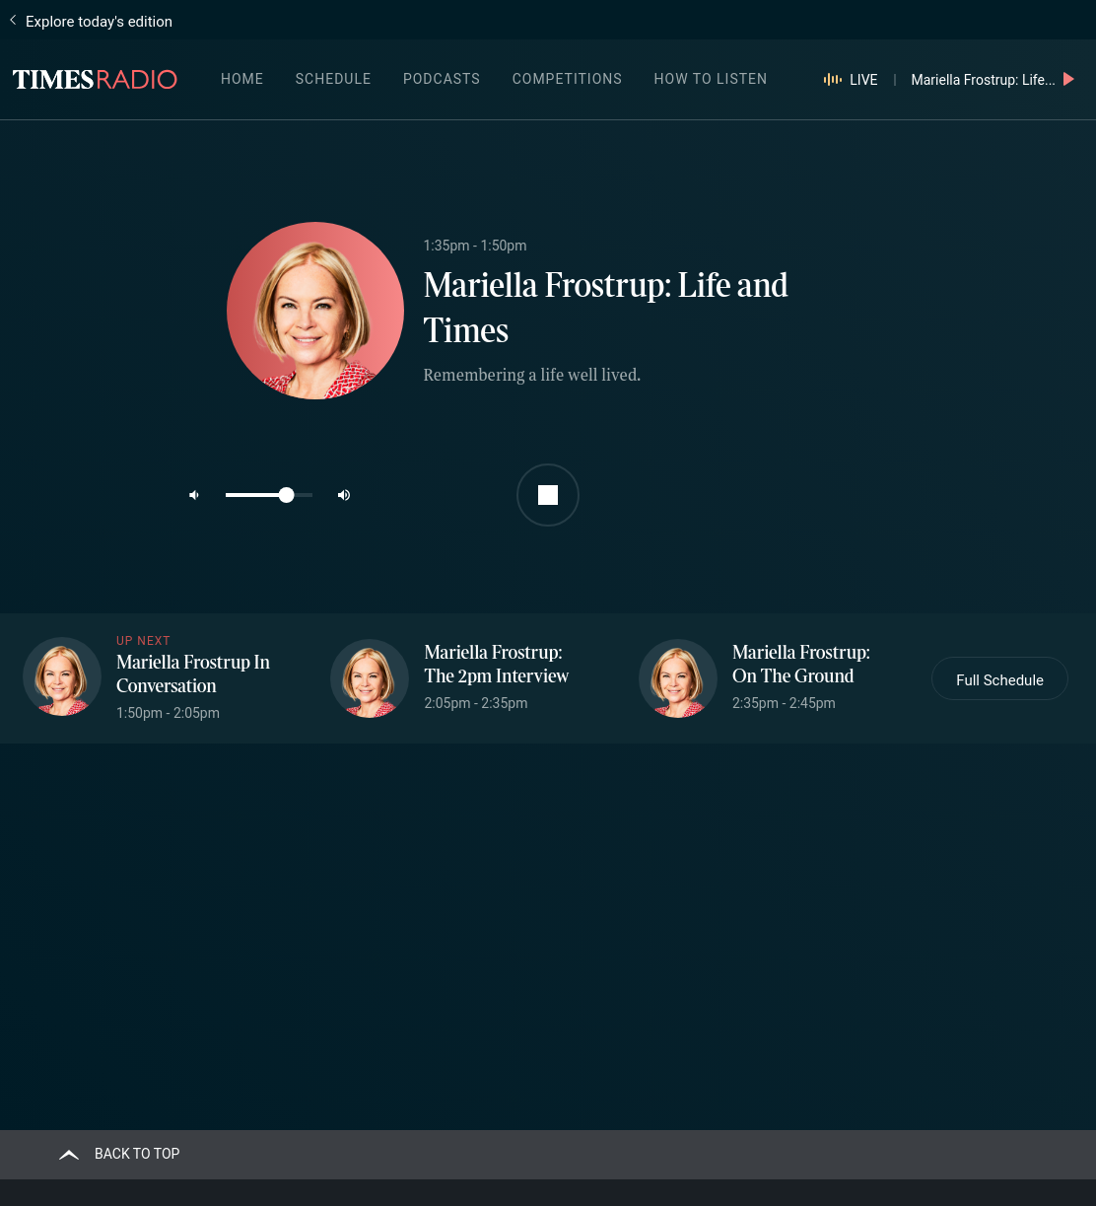Open The 2pm Interview show
Image resolution: width=1096 pixels, height=1206 pixels.
click(497, 664)
